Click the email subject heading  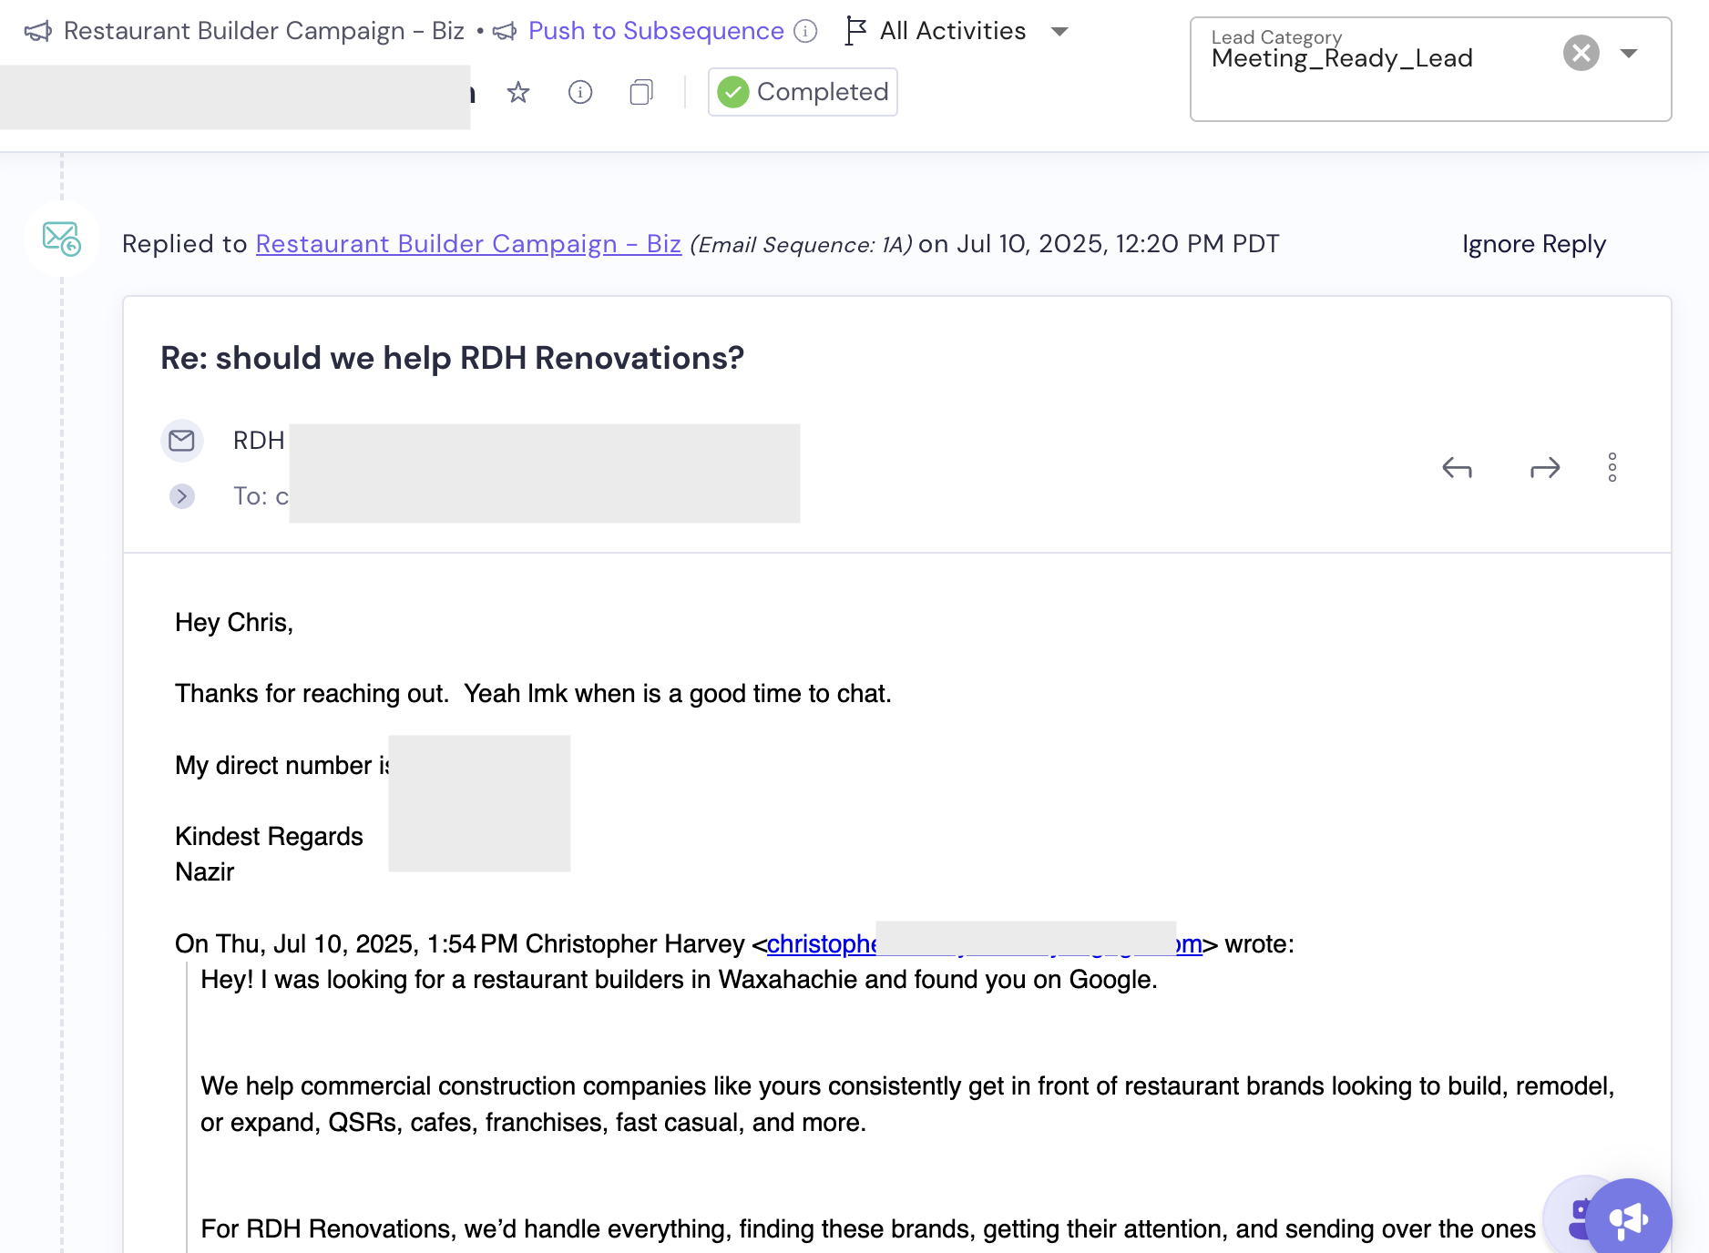[x=452, y=359]
